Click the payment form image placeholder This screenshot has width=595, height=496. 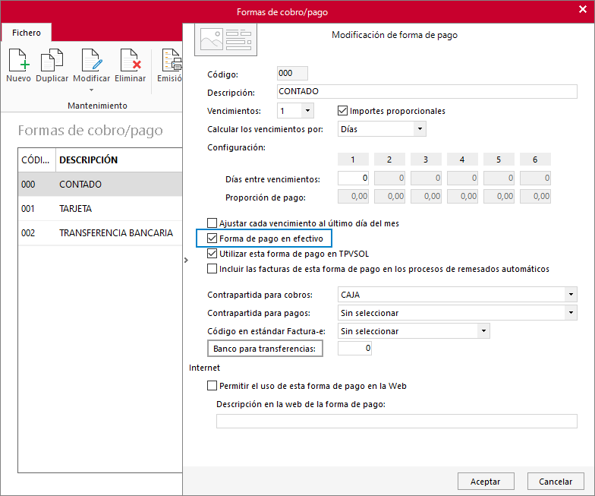226,39
